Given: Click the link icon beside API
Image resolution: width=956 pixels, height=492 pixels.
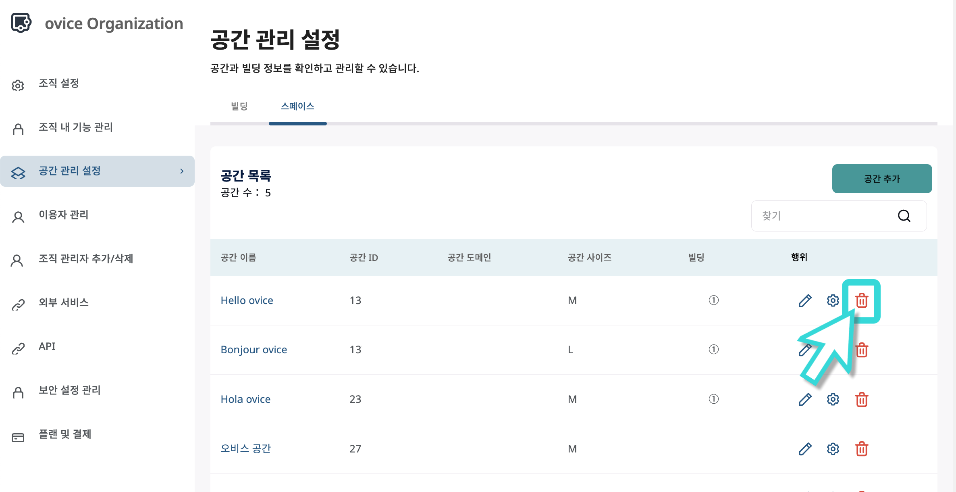Looking at the screenshot, I should tap(18, 348).
